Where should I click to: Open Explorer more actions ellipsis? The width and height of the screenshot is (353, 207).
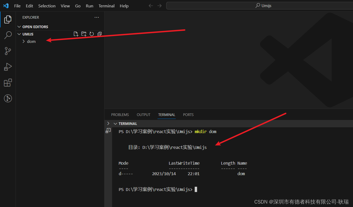pyautogui.click(x=97, y=17)
